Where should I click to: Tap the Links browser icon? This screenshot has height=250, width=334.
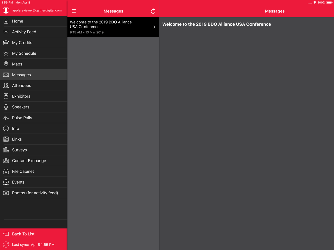[6, 139]
